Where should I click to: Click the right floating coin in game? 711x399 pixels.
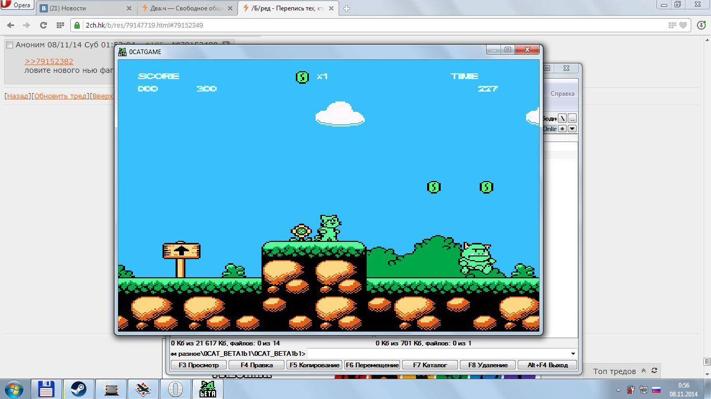point(486,187)
